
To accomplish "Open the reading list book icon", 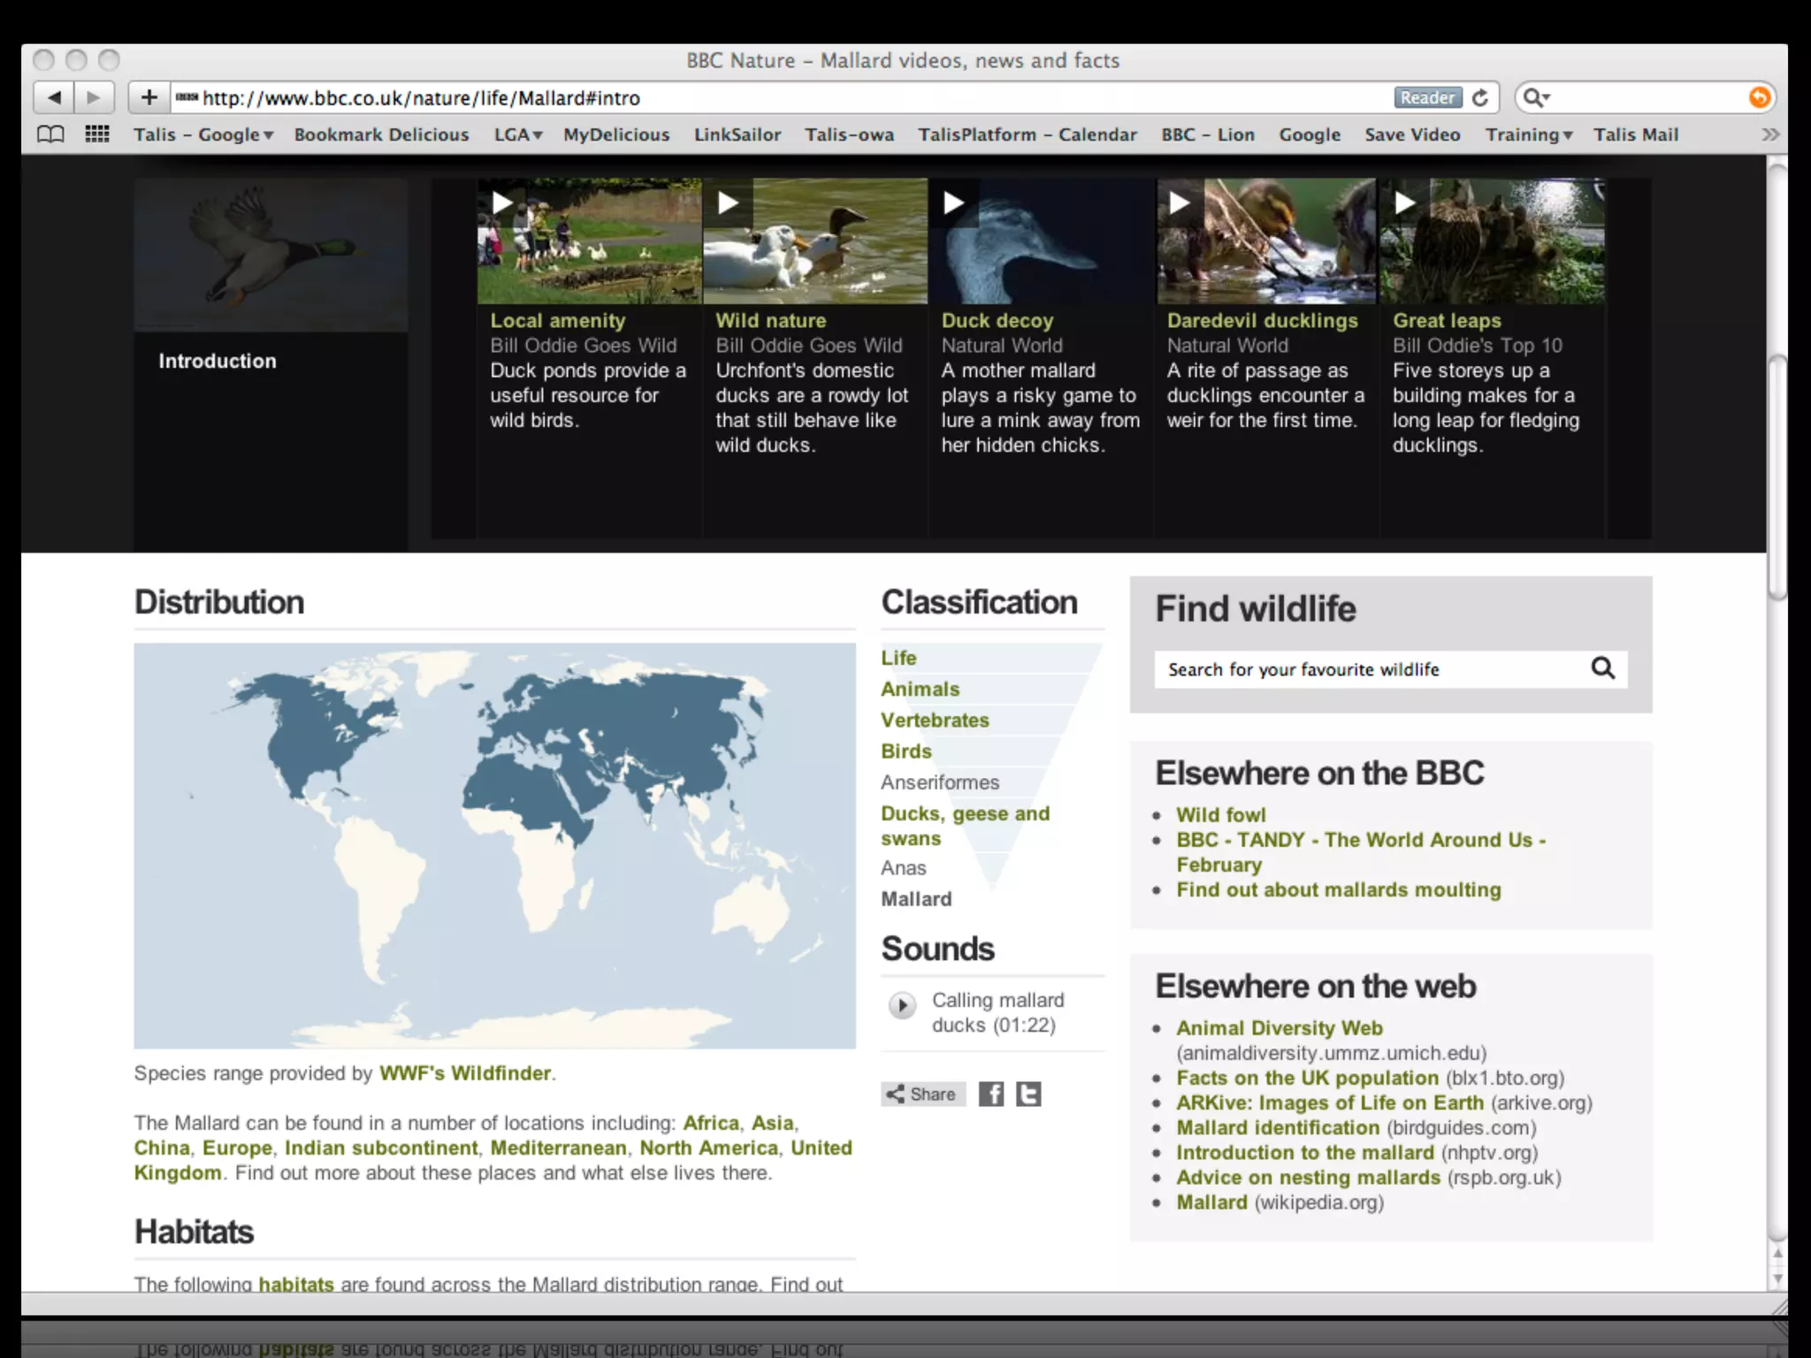I will (x=50, y=134).
